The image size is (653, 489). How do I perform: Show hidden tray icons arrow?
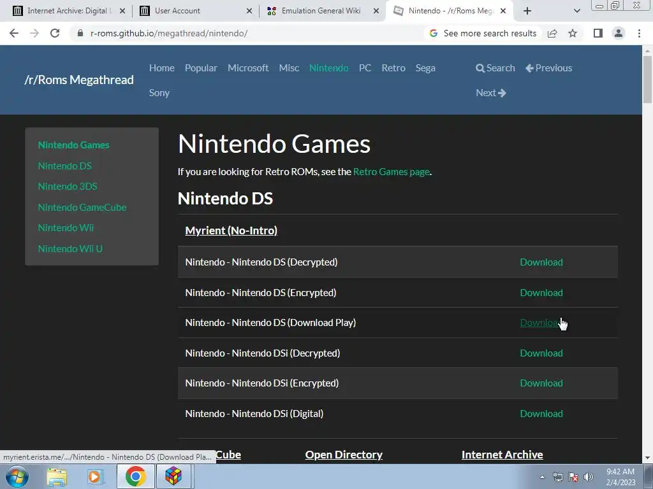pos(542,477)
